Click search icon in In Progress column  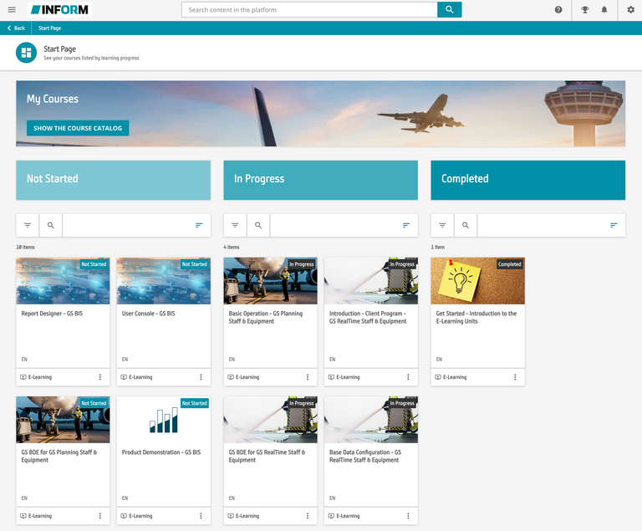(x=258, y=225)
